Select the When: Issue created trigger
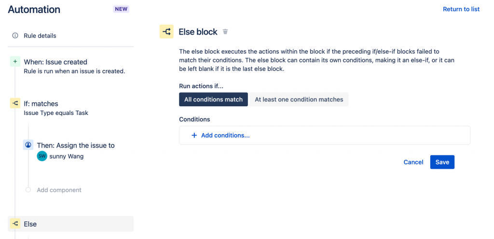 click(x=55, y=62)
